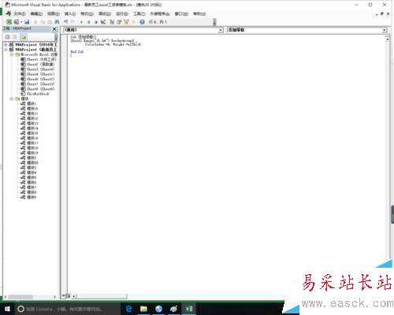The image size is (394, 315).
Task: Click the blue Help question mark icon
Action: (142, 22)
